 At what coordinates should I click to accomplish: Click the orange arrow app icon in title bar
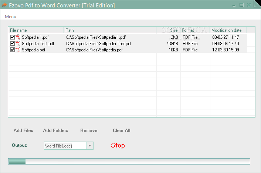pyautogui.click(x=4, y=5)
